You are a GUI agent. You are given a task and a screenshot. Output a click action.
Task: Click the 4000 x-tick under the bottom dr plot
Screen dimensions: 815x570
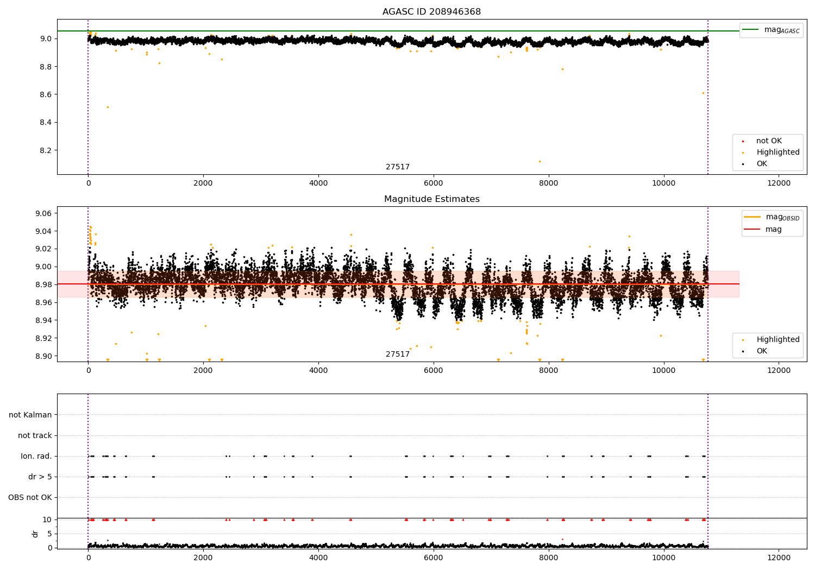tap(318, 558)
